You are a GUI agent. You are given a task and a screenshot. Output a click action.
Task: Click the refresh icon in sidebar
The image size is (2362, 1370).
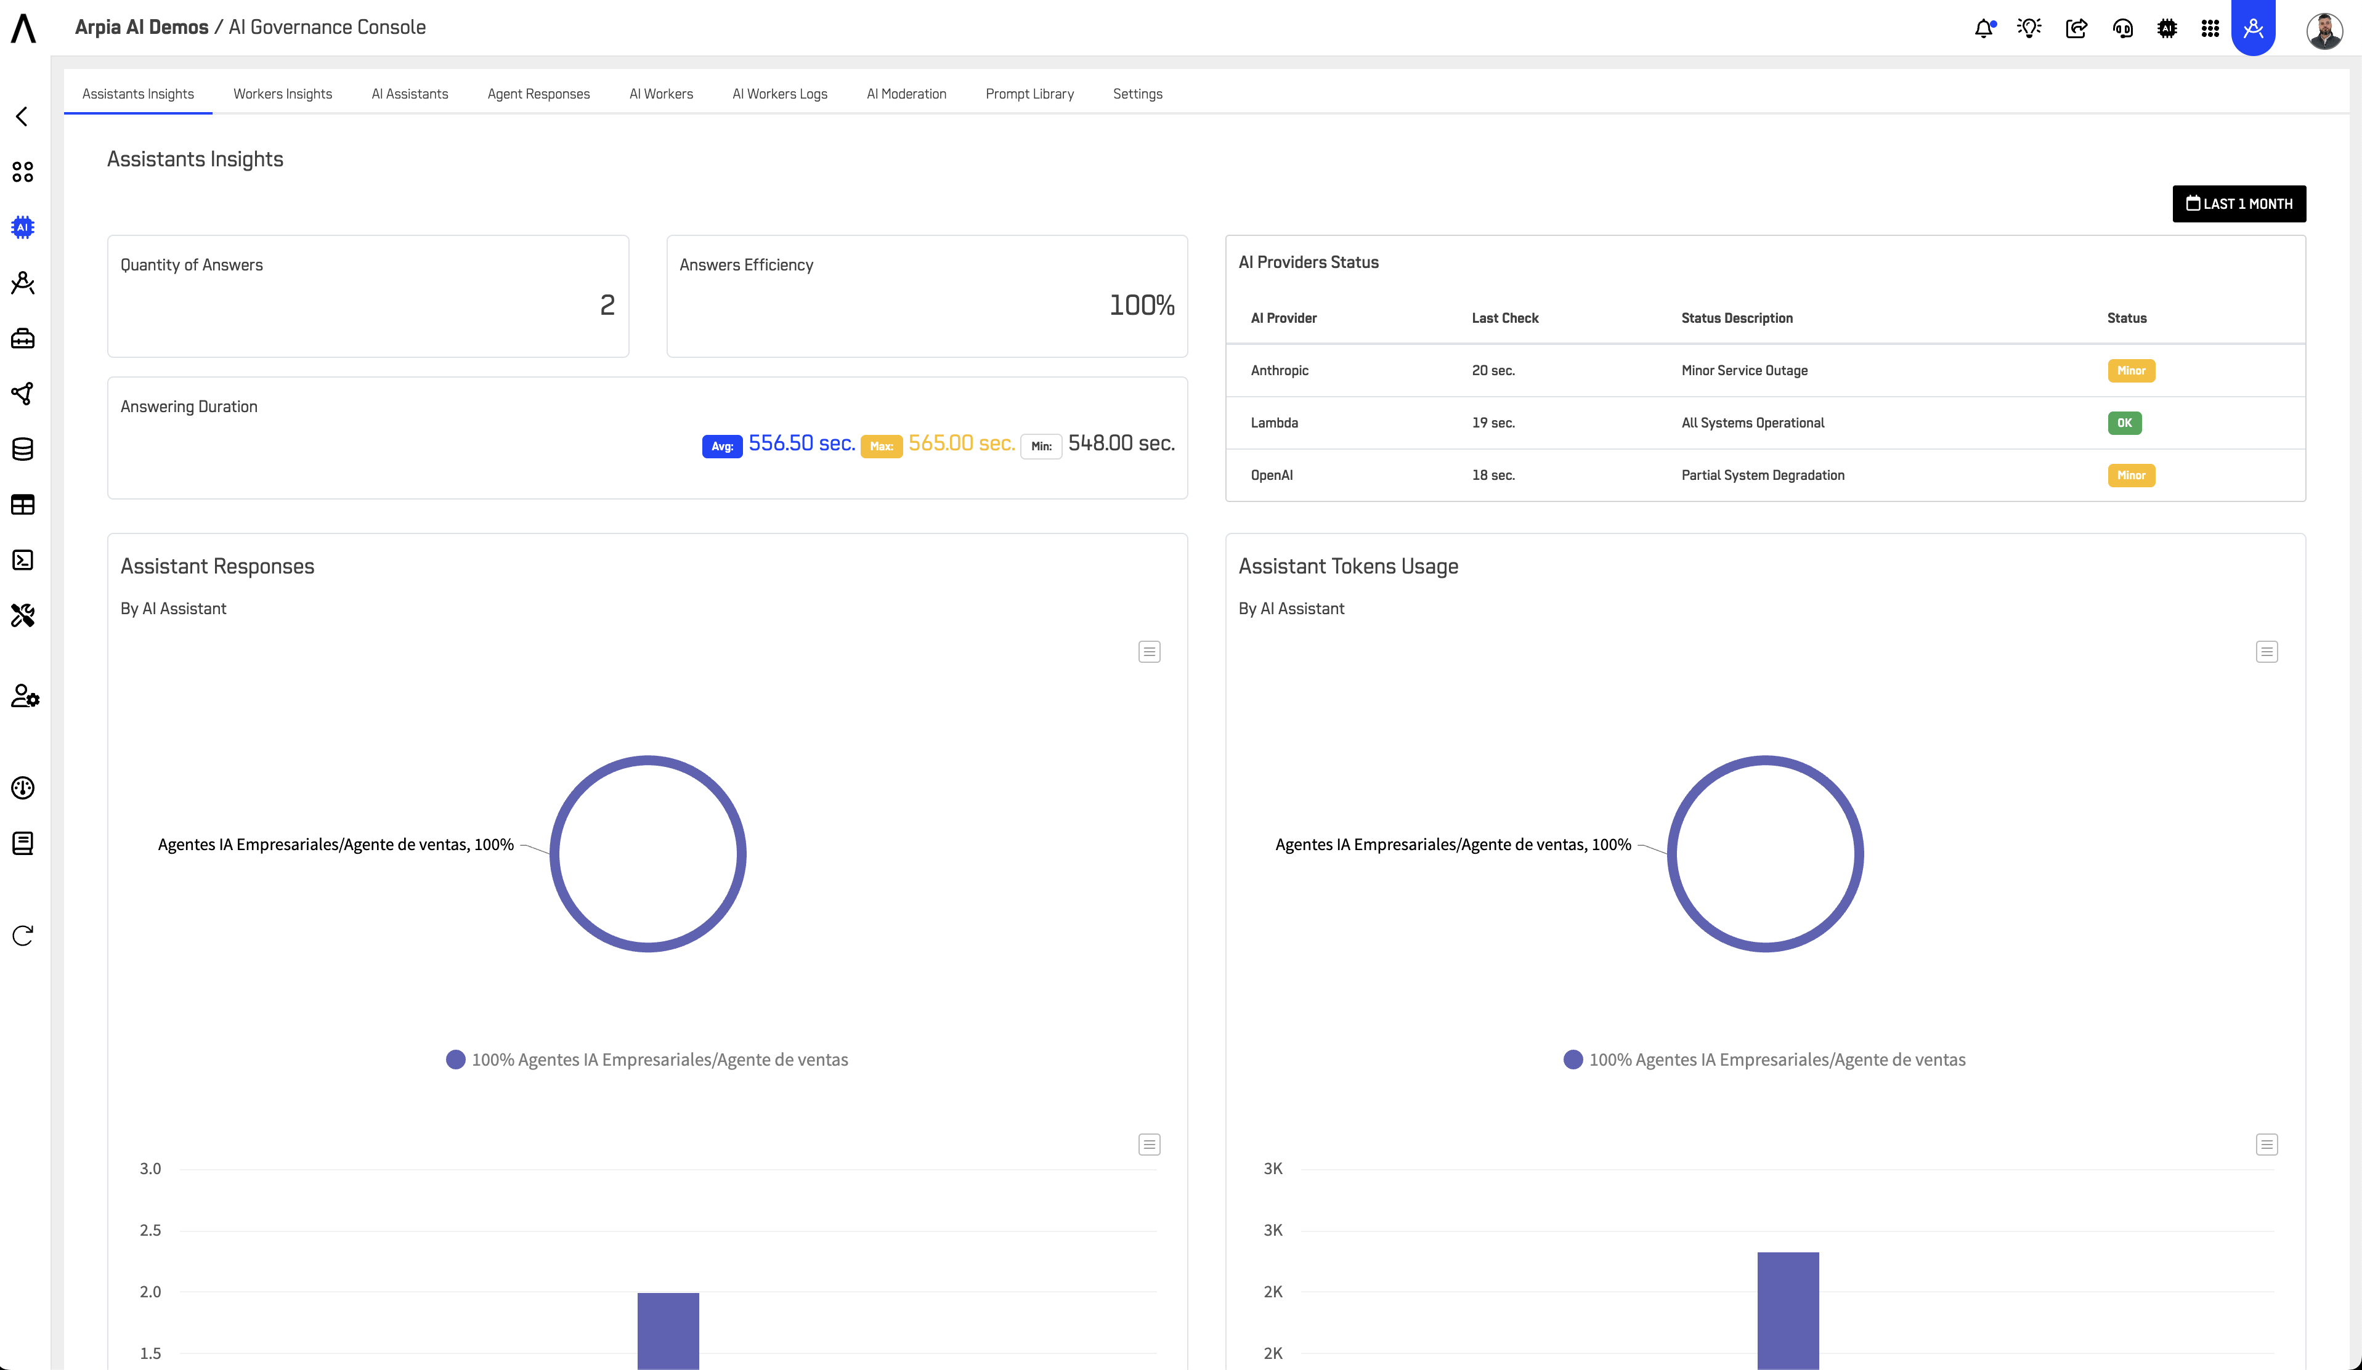[x=23, y=935]
